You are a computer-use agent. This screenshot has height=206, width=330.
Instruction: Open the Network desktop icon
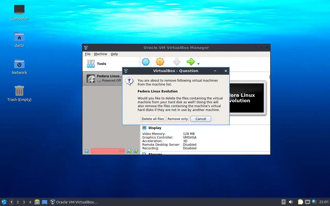[x=19, y=66]
